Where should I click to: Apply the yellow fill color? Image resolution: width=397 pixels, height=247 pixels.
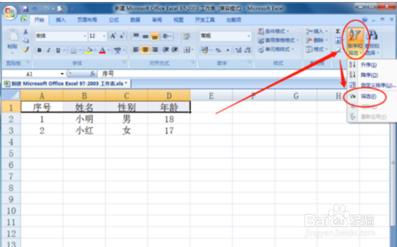point(89,50)
